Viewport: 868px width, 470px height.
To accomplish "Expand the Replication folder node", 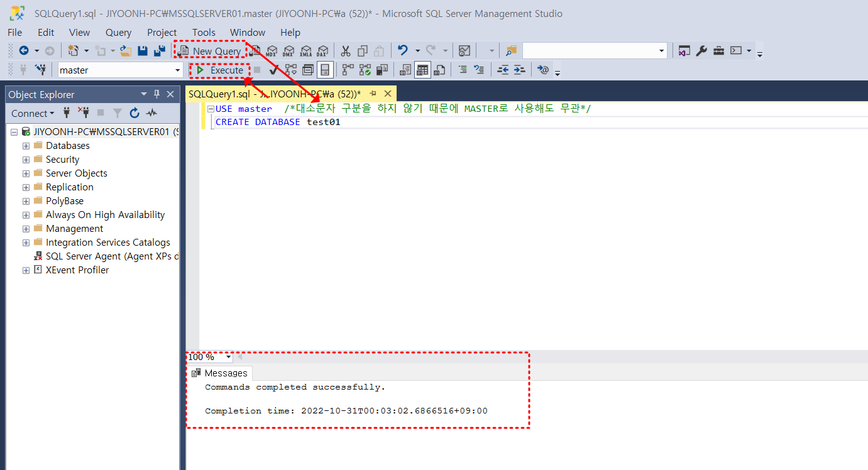I will pyautogui.click(x=26, y=187).
